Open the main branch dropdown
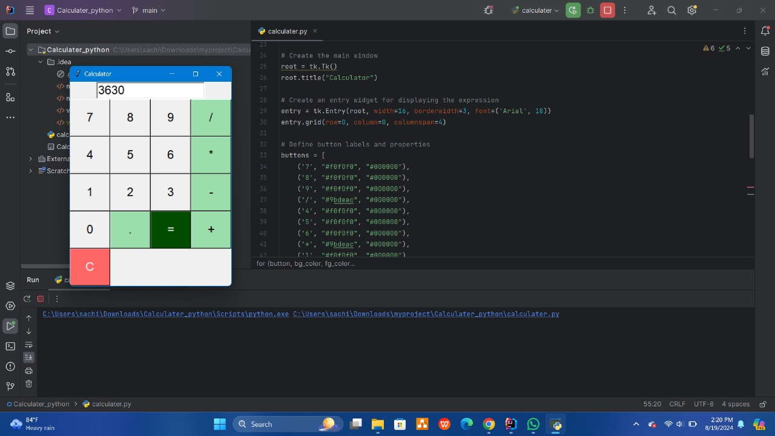Image resolution: width=775 pixels, height=436 pixels. click(149, 10)
